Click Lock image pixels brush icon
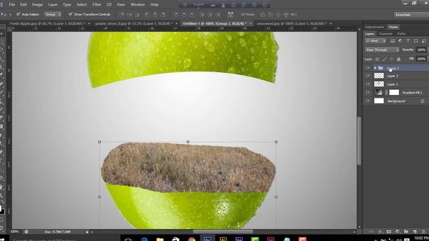 (385, 59)
